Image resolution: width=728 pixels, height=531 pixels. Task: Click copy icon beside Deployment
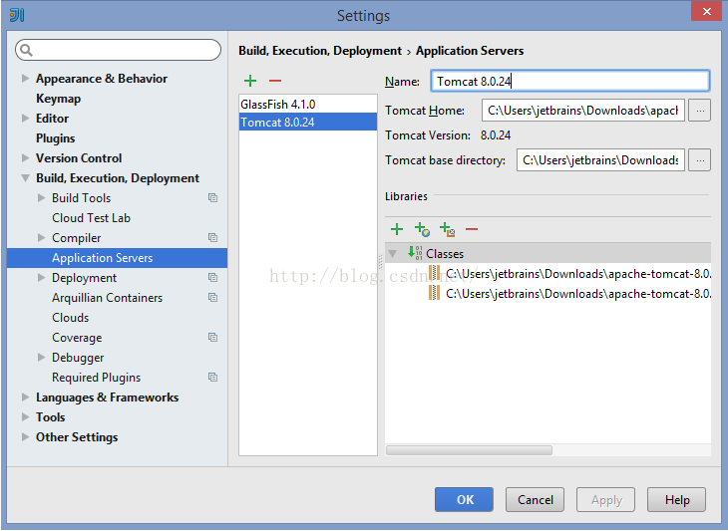pos(212,277)
